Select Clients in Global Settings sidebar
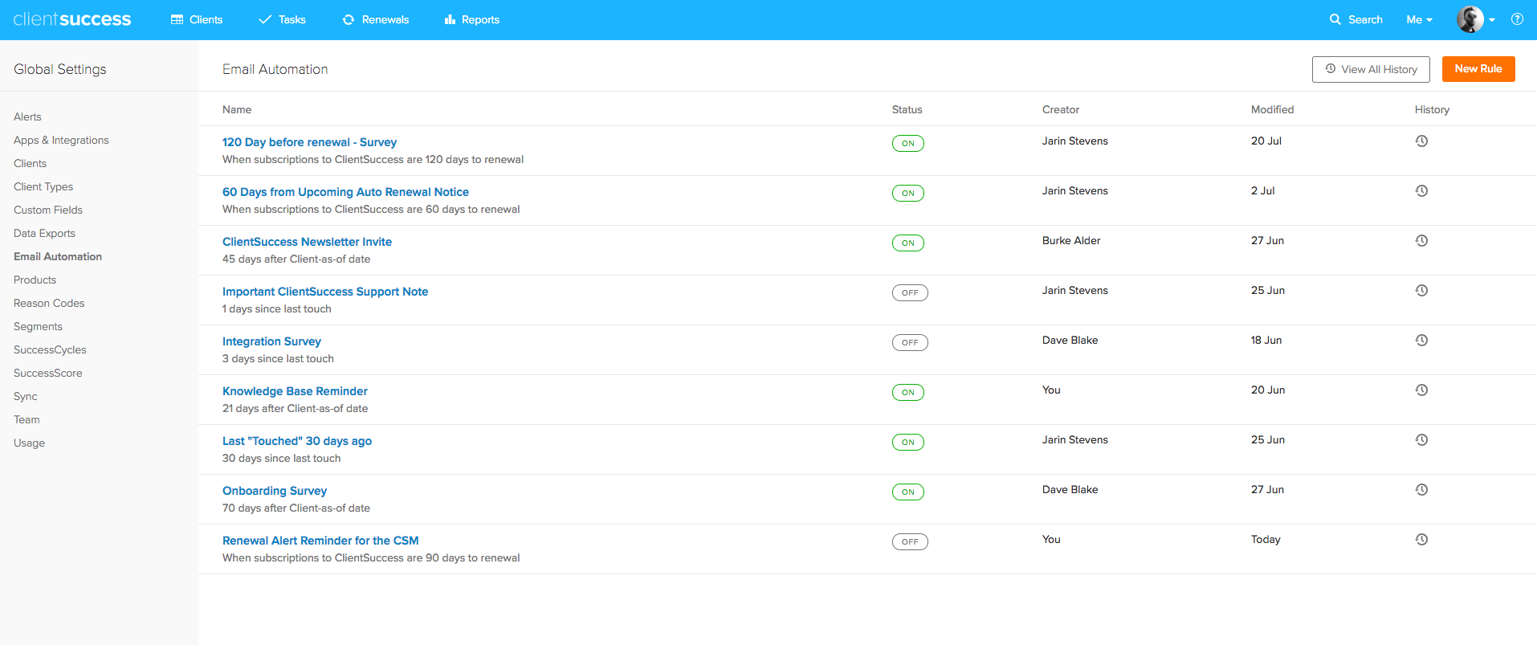This screenshot has width=1537, height=645. 30,163
